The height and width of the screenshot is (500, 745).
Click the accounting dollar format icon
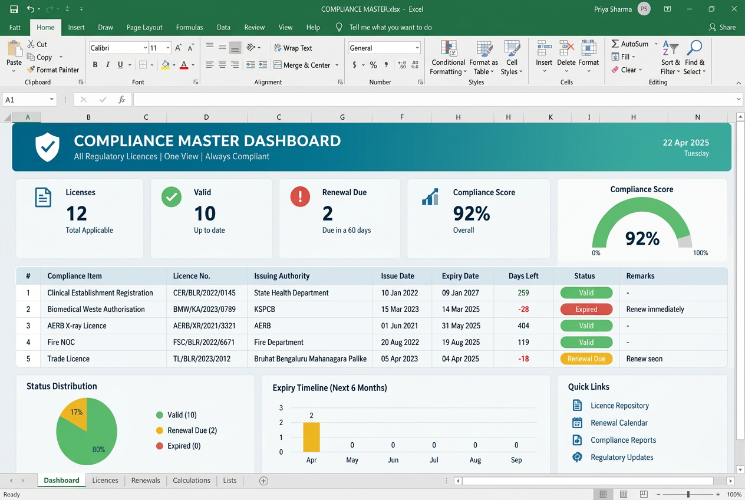point(354,65)
